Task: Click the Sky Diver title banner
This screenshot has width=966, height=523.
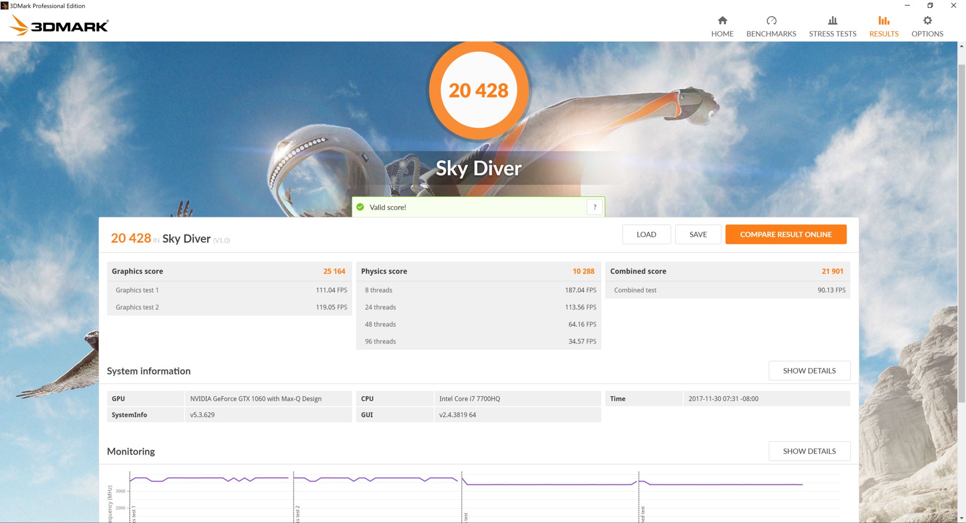Action: (478, 168)
